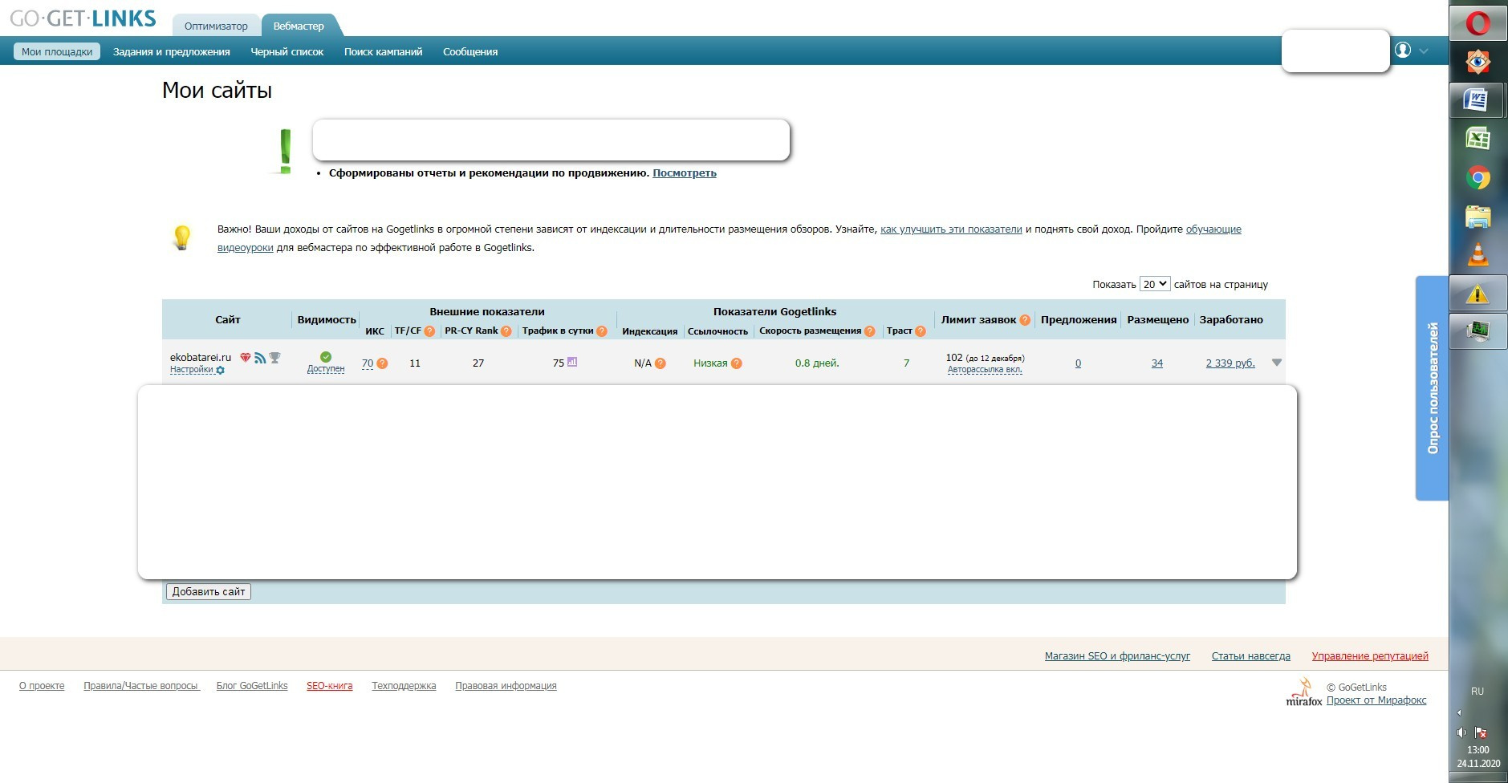Screen dimensions: 1508x783
Task: Open the Статьи навсегда footer link
Action: (x=1251, y=656)
